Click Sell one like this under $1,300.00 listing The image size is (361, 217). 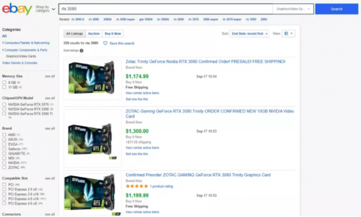tap(137, 154)
